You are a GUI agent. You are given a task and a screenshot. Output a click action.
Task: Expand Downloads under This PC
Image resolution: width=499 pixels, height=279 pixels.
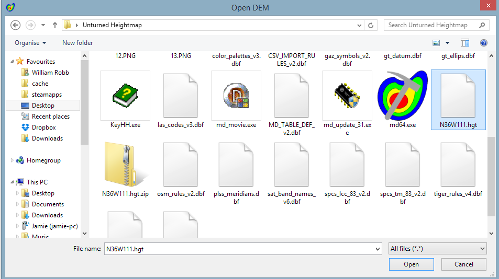[x=17, y=215]
